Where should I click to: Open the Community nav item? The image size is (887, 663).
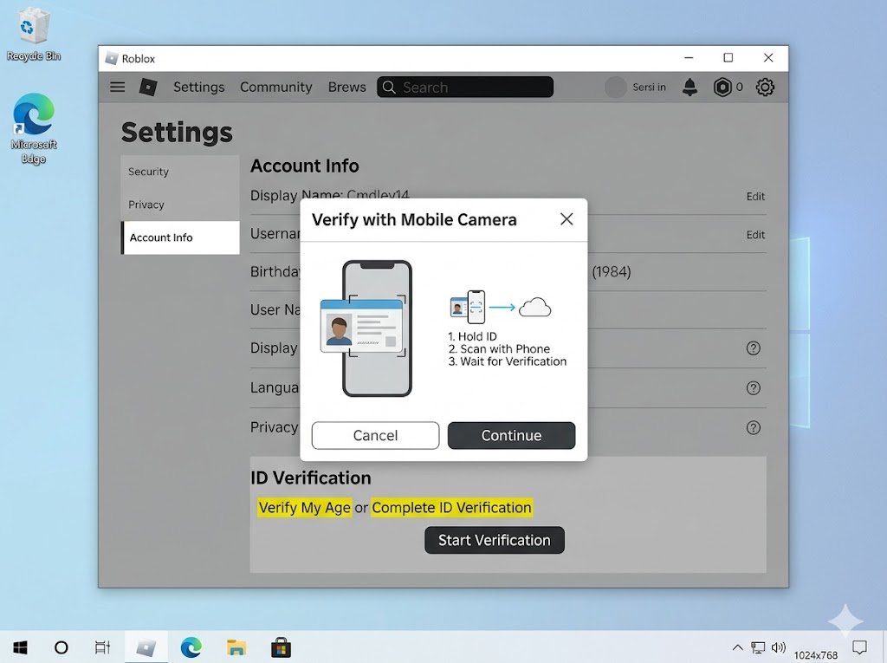(x=276, y=88)
